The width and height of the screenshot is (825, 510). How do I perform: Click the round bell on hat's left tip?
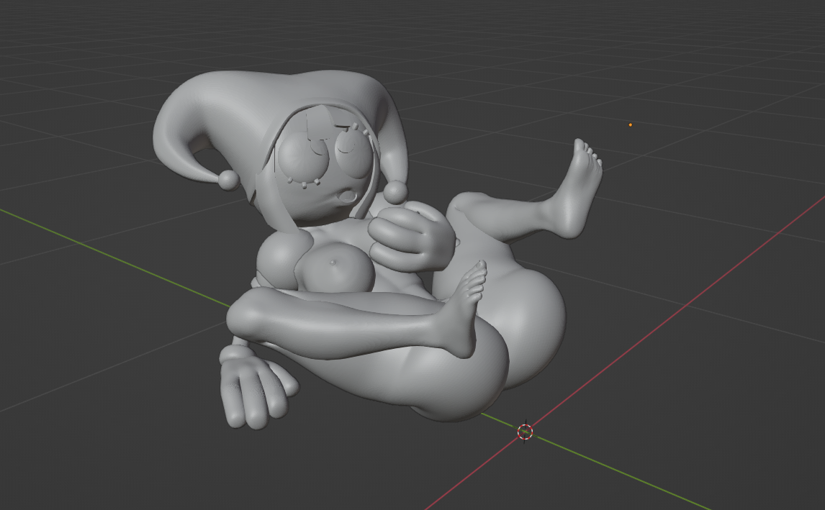(x=228, y=180)
